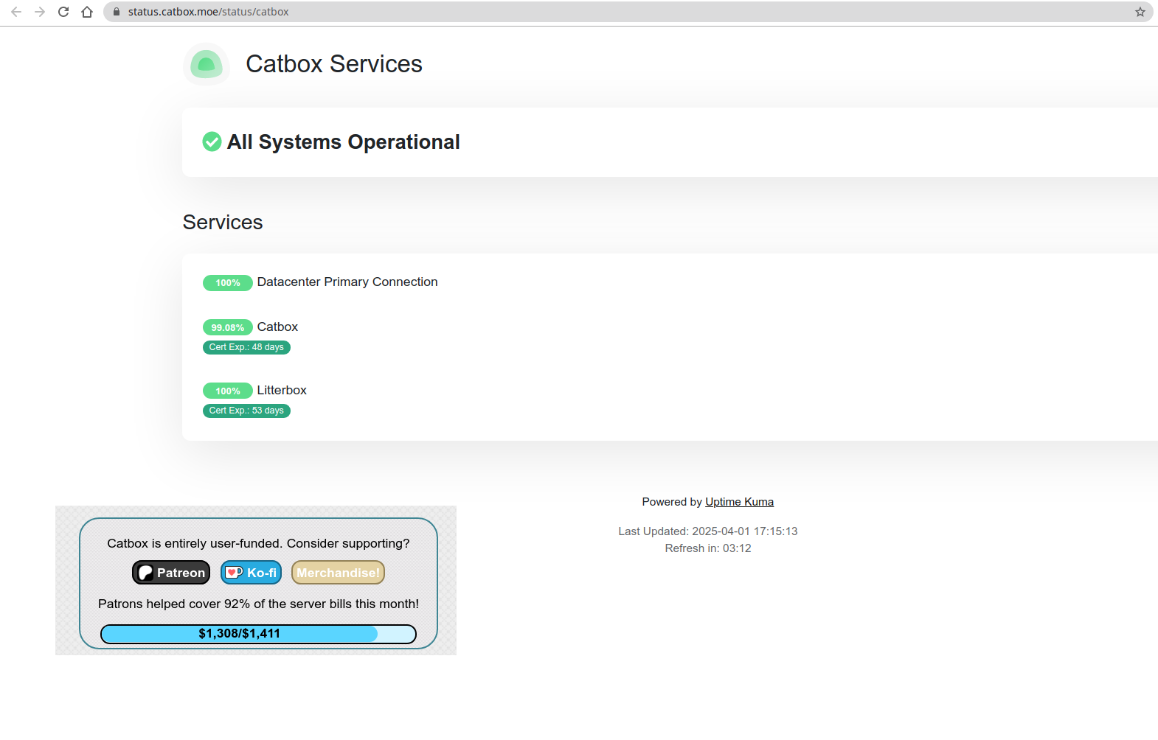Go to browser home page

[x=87, y=12]
